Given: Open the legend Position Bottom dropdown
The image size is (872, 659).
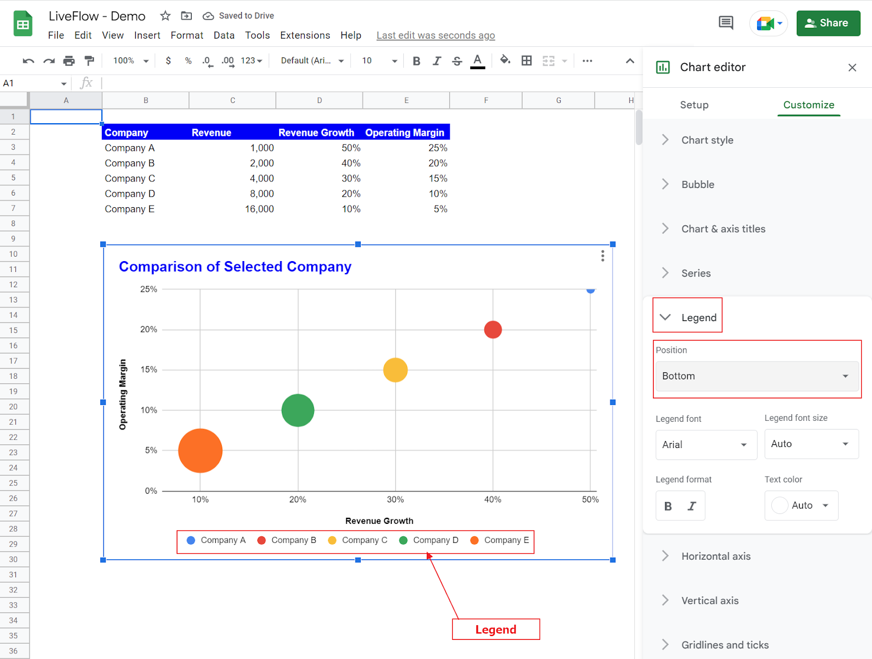Looking at the screenshot, I should tap(757, 376).
